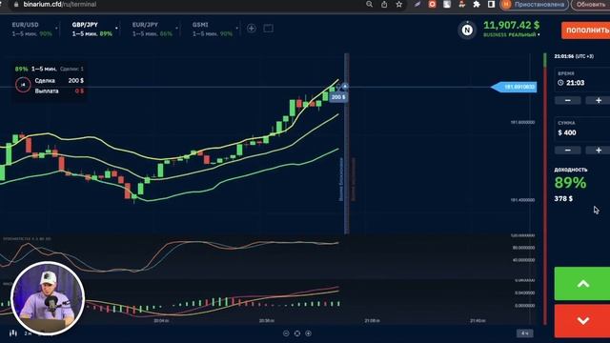This screenshot has width=610, height=343.
Task: Click the 4 ч time range button
Action: tap(525, 333)
